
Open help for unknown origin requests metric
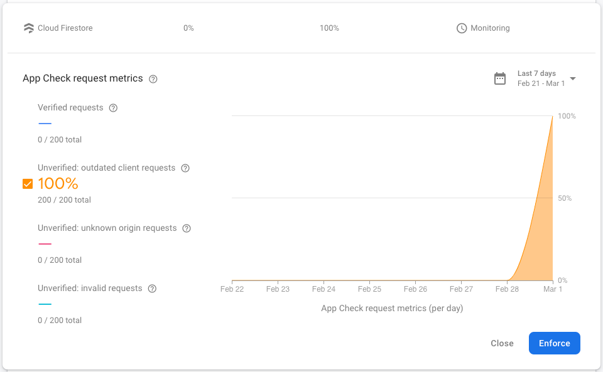(187, 228)
